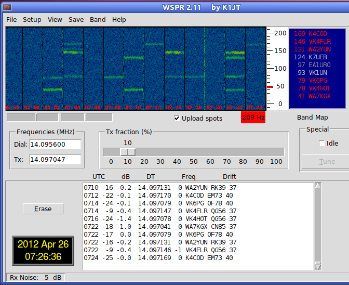The image size is (349, 285).
Task: Click the scroll down arrow of decode list
Action: pos(318,267)
